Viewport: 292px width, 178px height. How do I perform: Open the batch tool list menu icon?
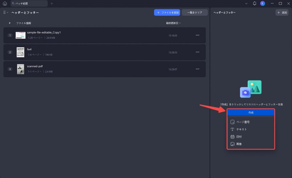point(6,13)
